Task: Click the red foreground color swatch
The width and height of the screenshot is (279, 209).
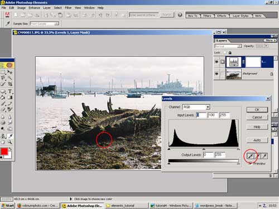Action: (4, 152)
